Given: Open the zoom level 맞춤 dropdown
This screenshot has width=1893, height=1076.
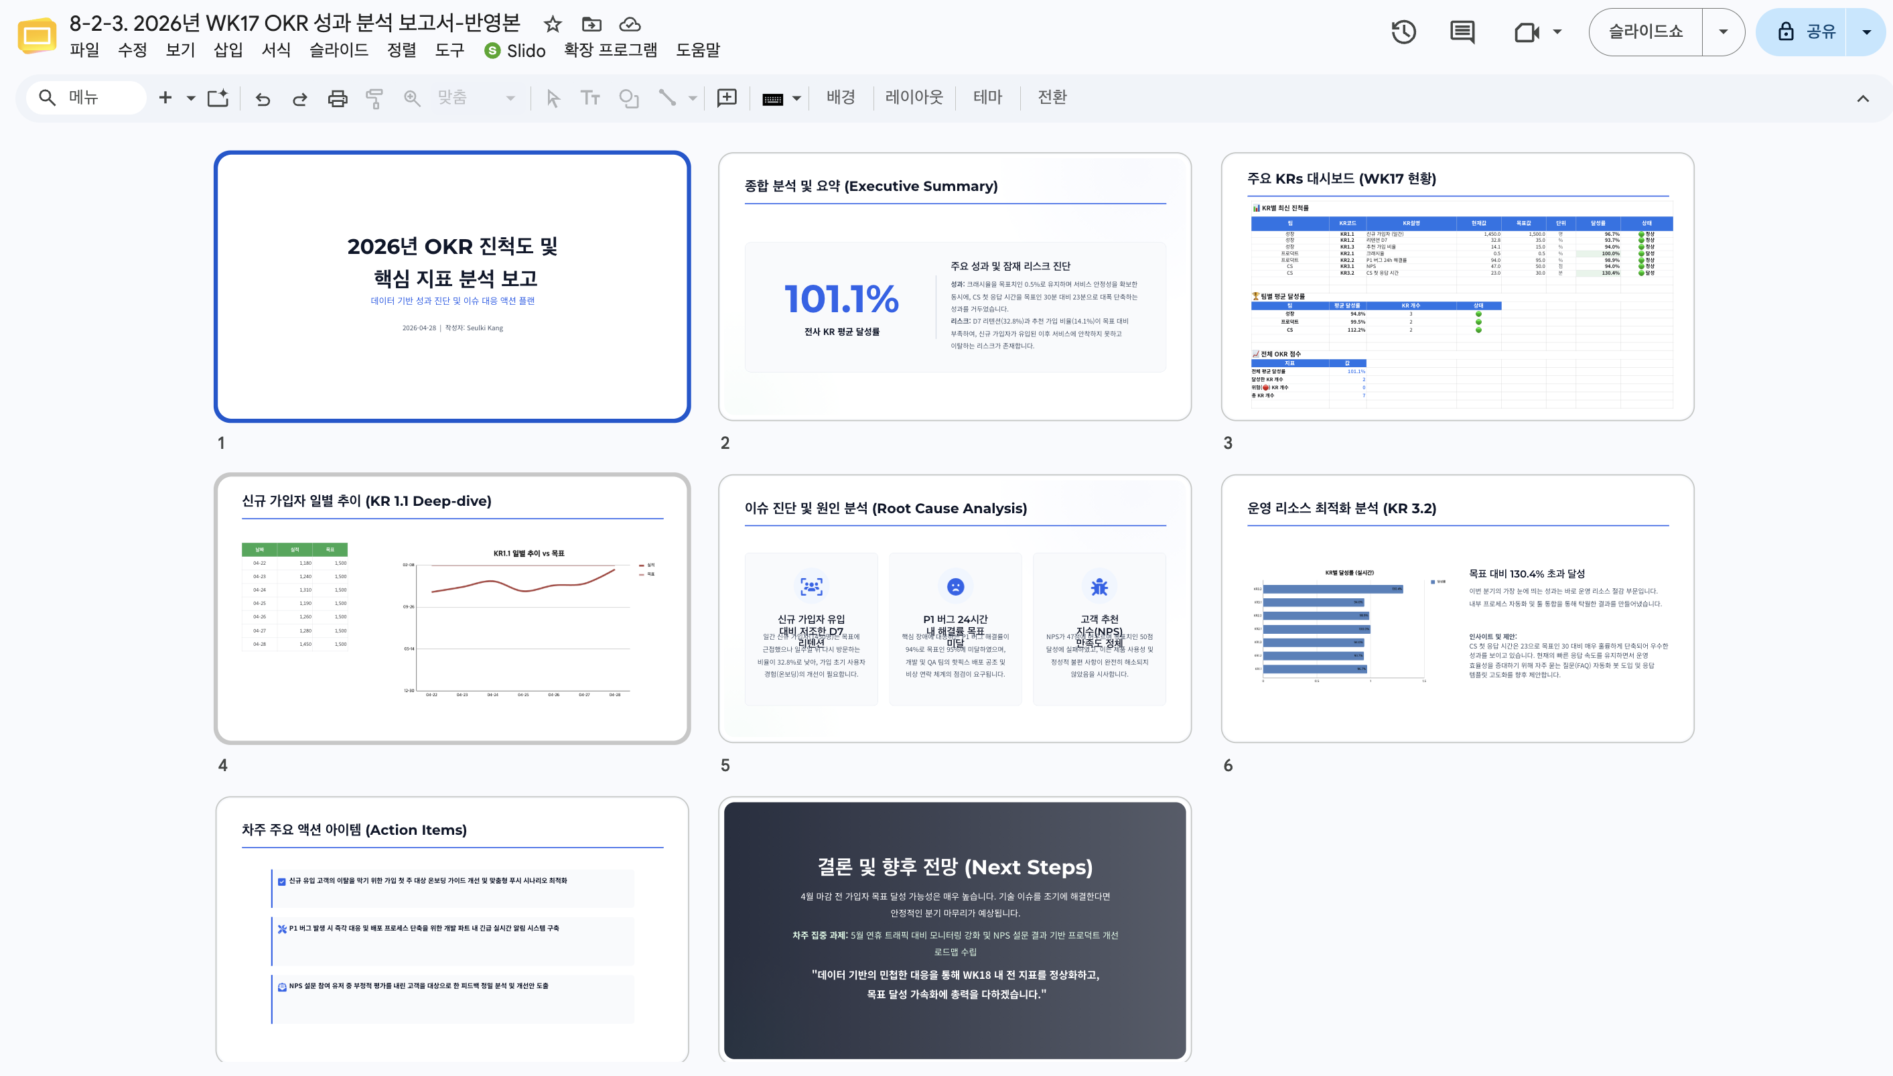Looking at the screenshot, I should 476,98.
